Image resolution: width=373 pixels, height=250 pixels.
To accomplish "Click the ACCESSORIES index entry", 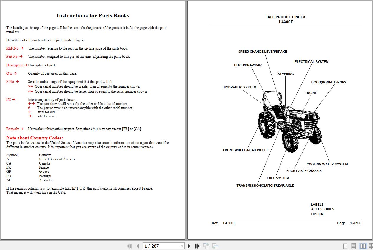I will point(323,209).
